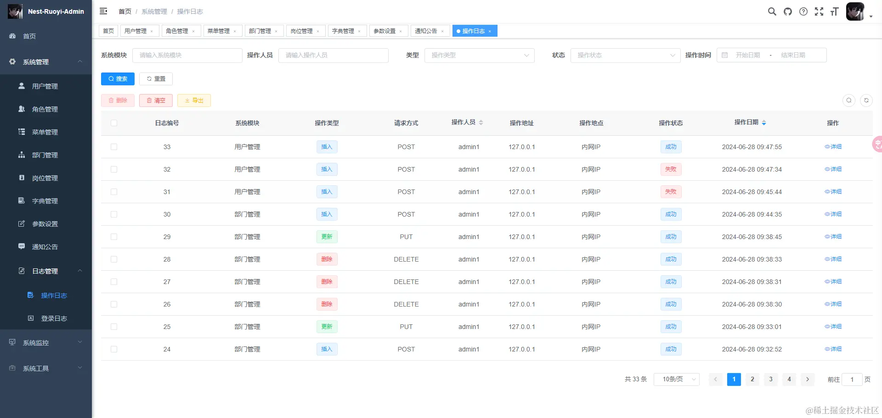Check the row for log 32

(x=114, y=169)
